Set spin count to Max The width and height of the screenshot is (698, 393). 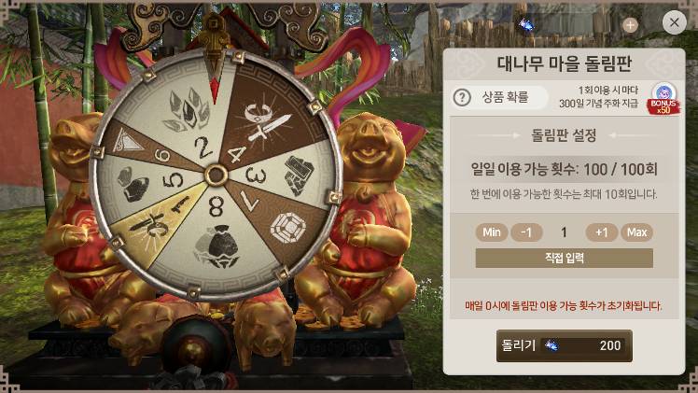click(636, 232)
